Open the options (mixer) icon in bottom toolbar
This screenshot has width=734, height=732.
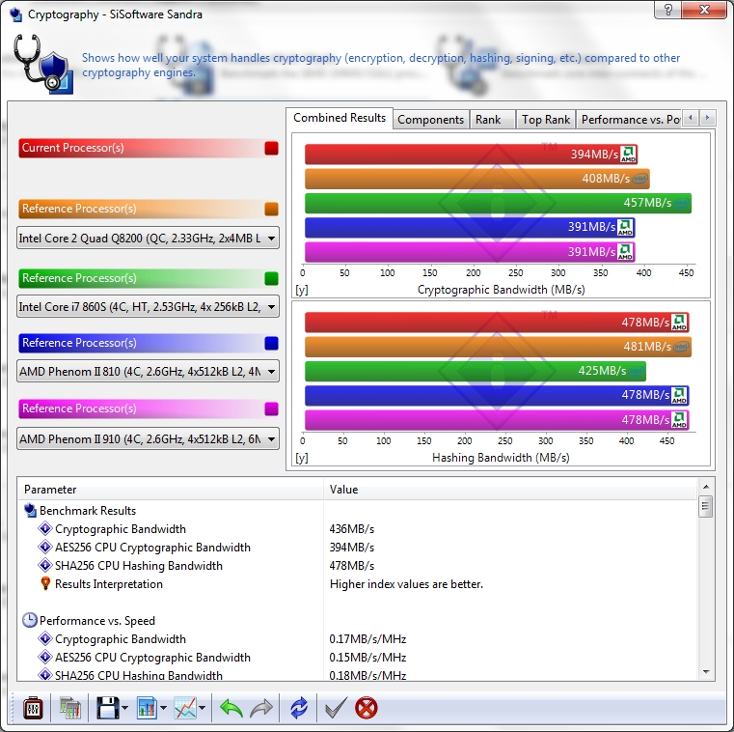click(33, 708)
